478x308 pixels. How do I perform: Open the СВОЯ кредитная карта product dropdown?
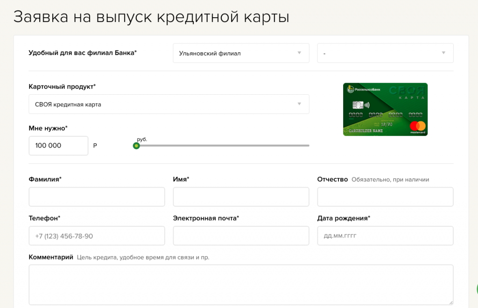point(169,104)
